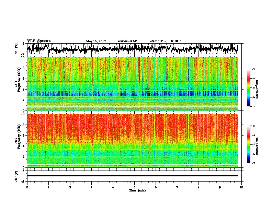Click the VLF Spectra plot title
This screenshot has height=210, width=272.
pos(39,41)
